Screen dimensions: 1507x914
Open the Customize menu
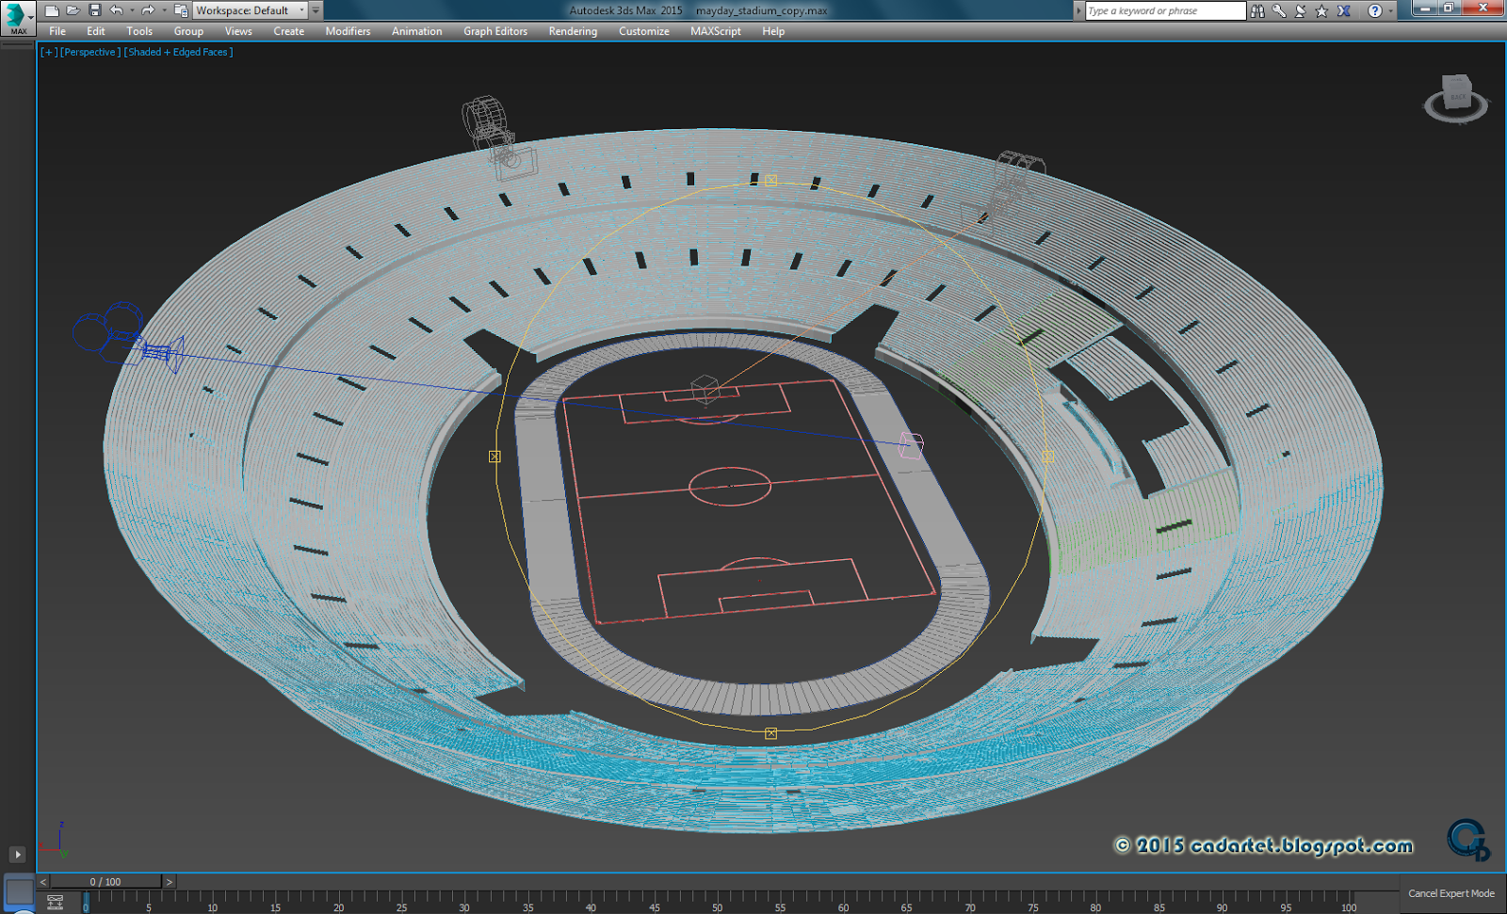(x=643, y=31)
